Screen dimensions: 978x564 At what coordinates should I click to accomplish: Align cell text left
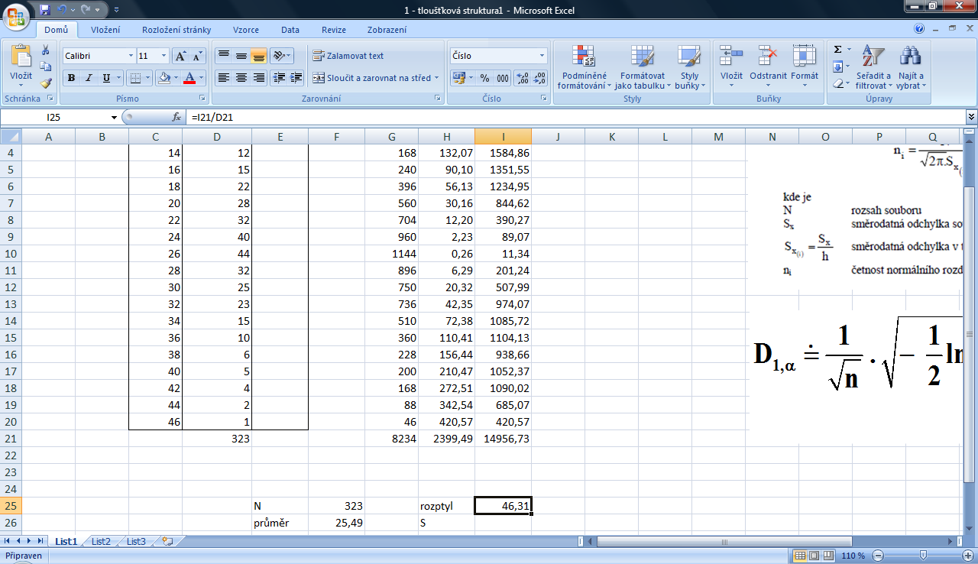coord(224,78)
